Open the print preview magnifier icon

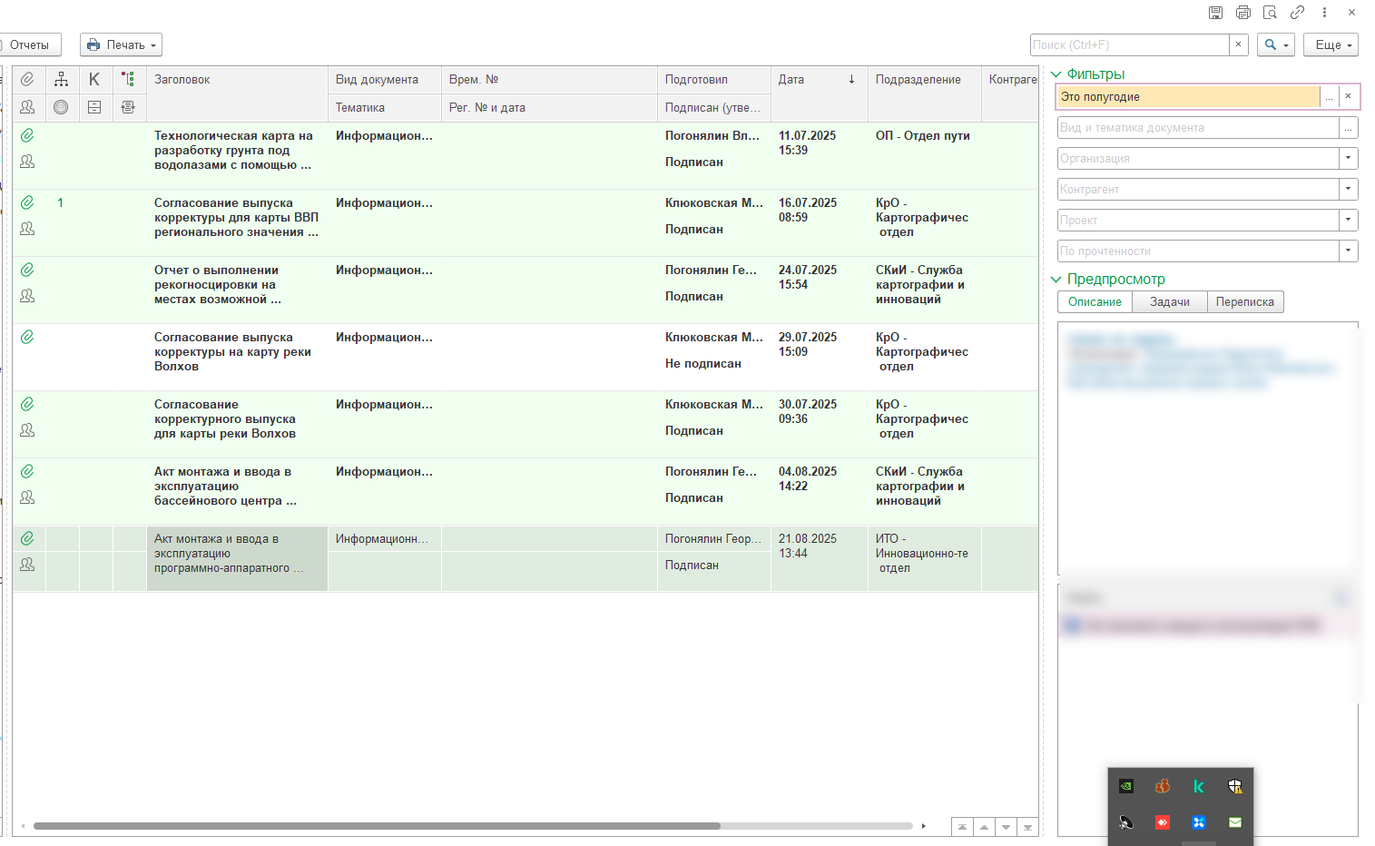coord(1270,13)
